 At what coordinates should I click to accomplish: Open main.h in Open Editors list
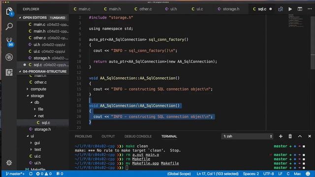tap(43, 31)
